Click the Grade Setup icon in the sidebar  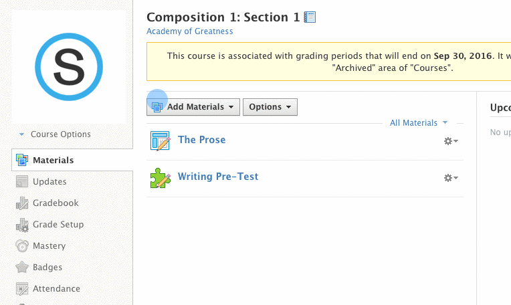pyautogui.click(x=22, y=225)
